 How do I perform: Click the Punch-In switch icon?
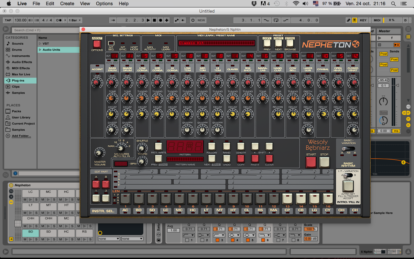click(x=267, y=20)
